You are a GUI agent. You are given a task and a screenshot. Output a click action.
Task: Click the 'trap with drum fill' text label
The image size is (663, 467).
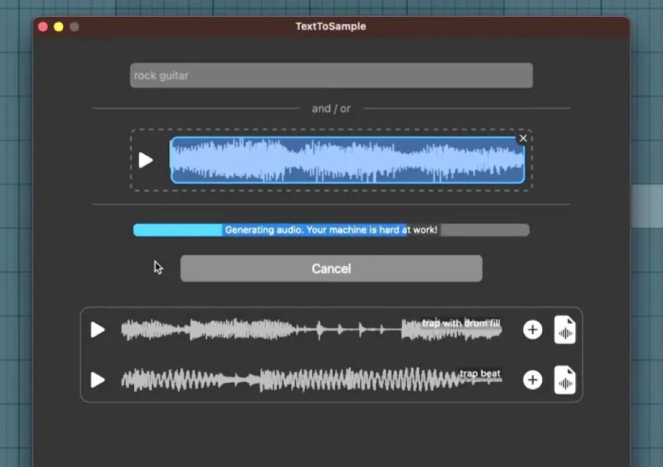[x=461, y=323]
